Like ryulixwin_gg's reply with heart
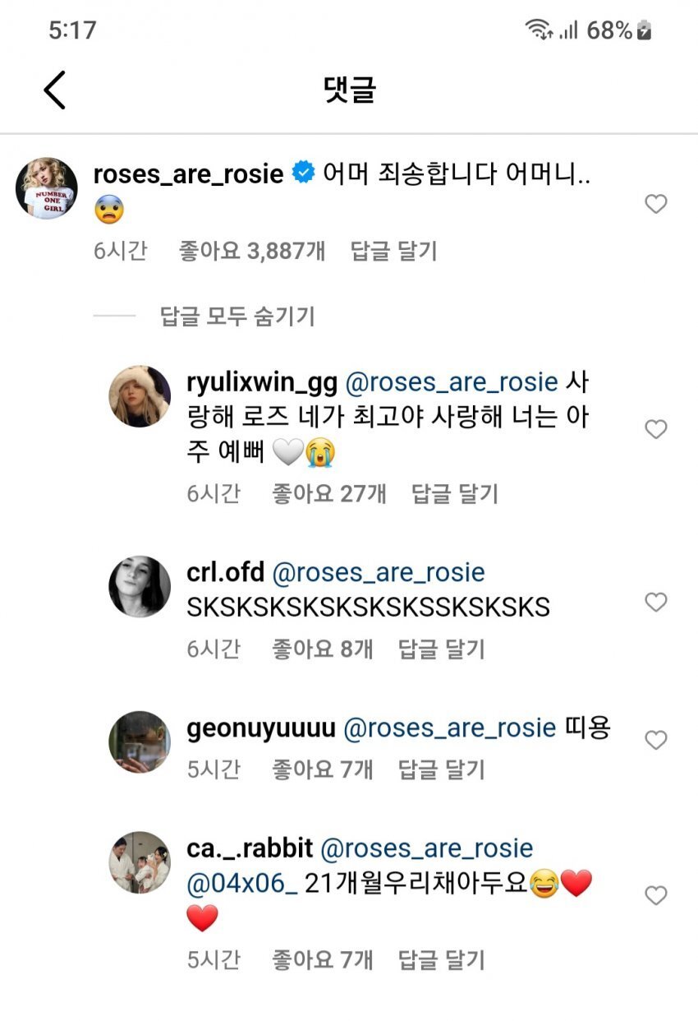698x1021 pixels. [x=655, y=429]
